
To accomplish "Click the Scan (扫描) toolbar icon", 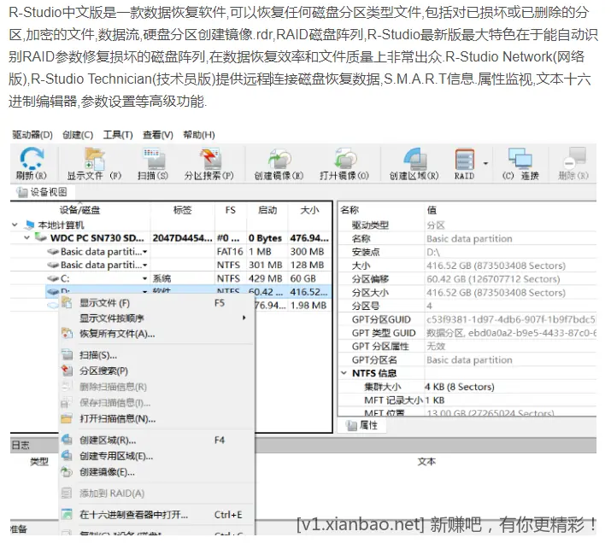I will [153, 163].
